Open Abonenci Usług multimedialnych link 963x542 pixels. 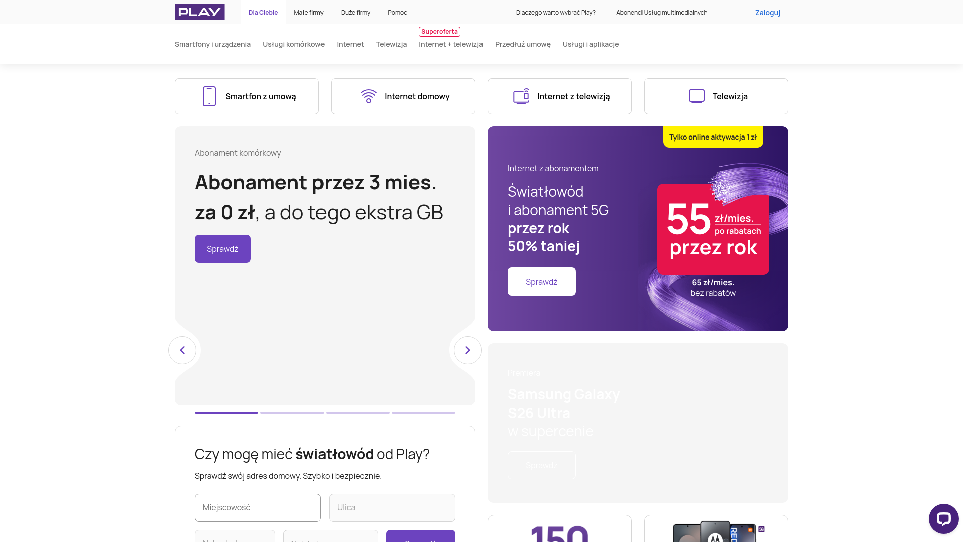coord(662,12)
